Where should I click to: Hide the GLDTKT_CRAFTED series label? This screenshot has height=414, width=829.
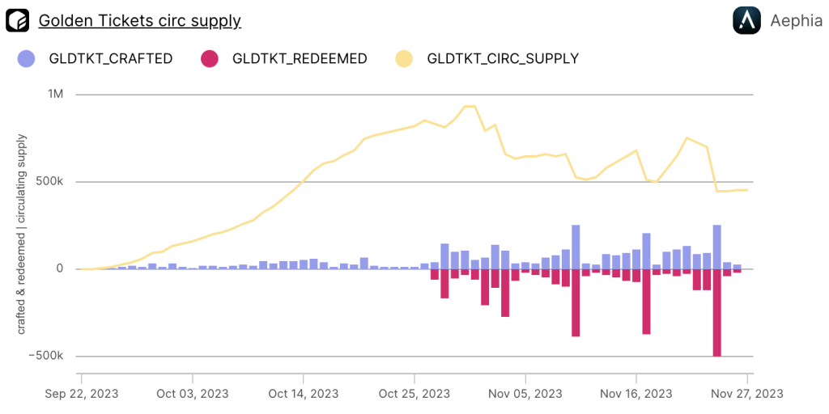tap(111, 58)
